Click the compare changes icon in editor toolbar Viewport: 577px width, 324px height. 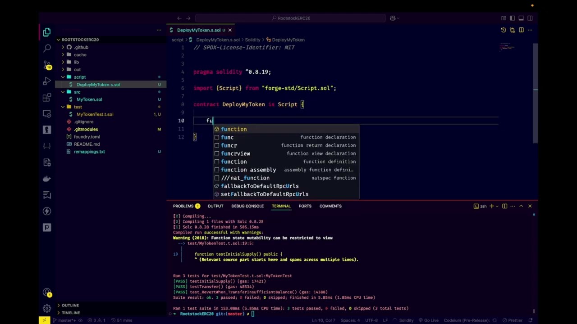point(512,30)
